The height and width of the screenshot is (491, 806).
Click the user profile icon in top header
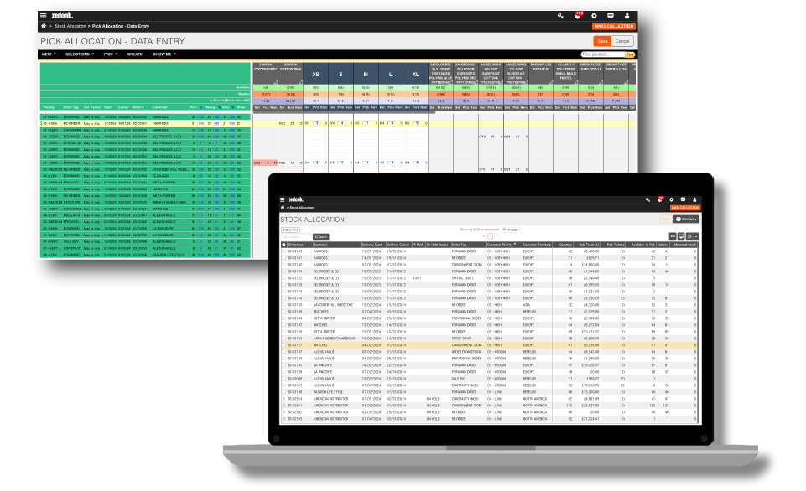[x=627, y=16]
